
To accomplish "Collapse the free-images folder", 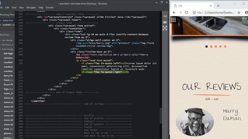I will pyautogui.click(x=7, y=49).
